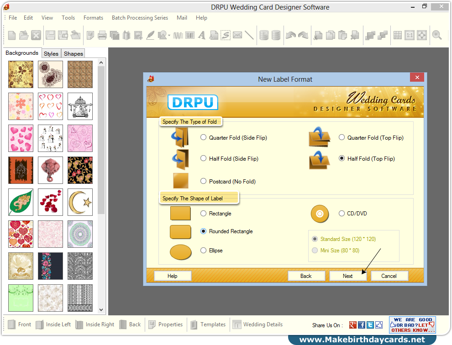Click the Next button in the dialog
This screenshot has height=345, width=452.
click(x=347, y=276)
